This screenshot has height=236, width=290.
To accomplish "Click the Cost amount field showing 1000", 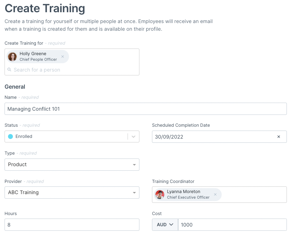I will click(232, 225).
